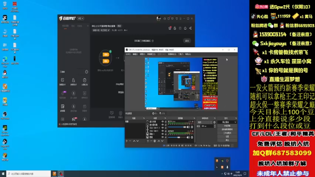Toggle the lock on the last Image source
Image resolution: width=315 pixels, height=177 pixels.
pos(165,137)
